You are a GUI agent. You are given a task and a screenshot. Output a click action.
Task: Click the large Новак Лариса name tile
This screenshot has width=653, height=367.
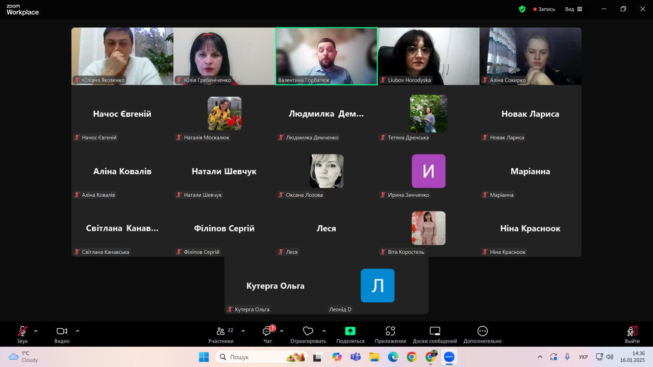[530, 114]
